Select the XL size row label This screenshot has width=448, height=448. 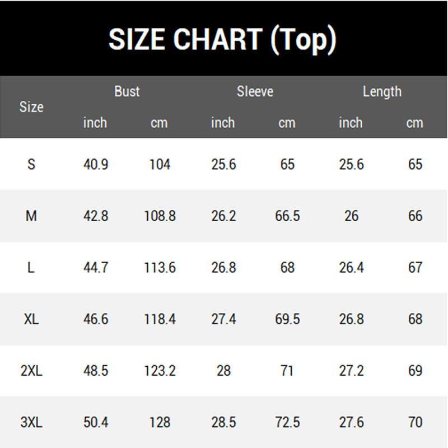click(31, 319)
